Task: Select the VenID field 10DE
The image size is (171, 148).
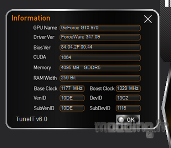Action: coord(72,98)
